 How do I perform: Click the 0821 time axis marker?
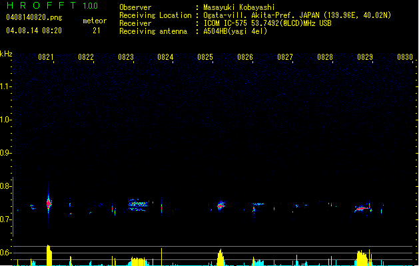[x=46, y=57]
